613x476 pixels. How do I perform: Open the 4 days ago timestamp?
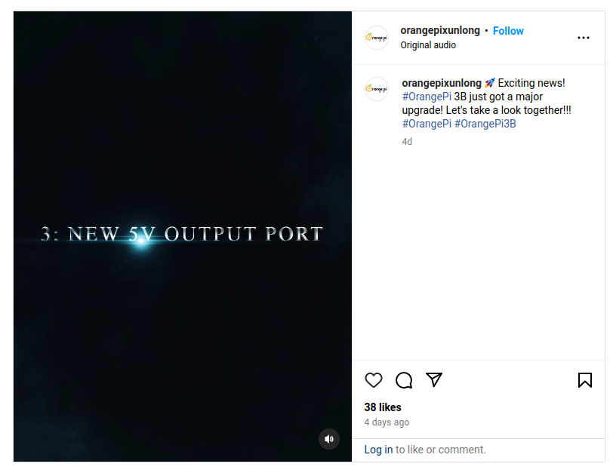click(x=387, y=422)
